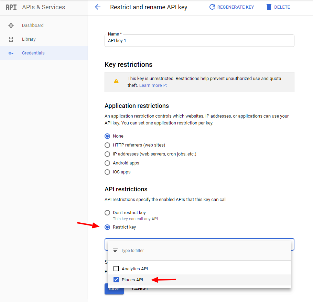Click the filter icon in dropdown
This screenshot has height=302, width=313.
115,250
